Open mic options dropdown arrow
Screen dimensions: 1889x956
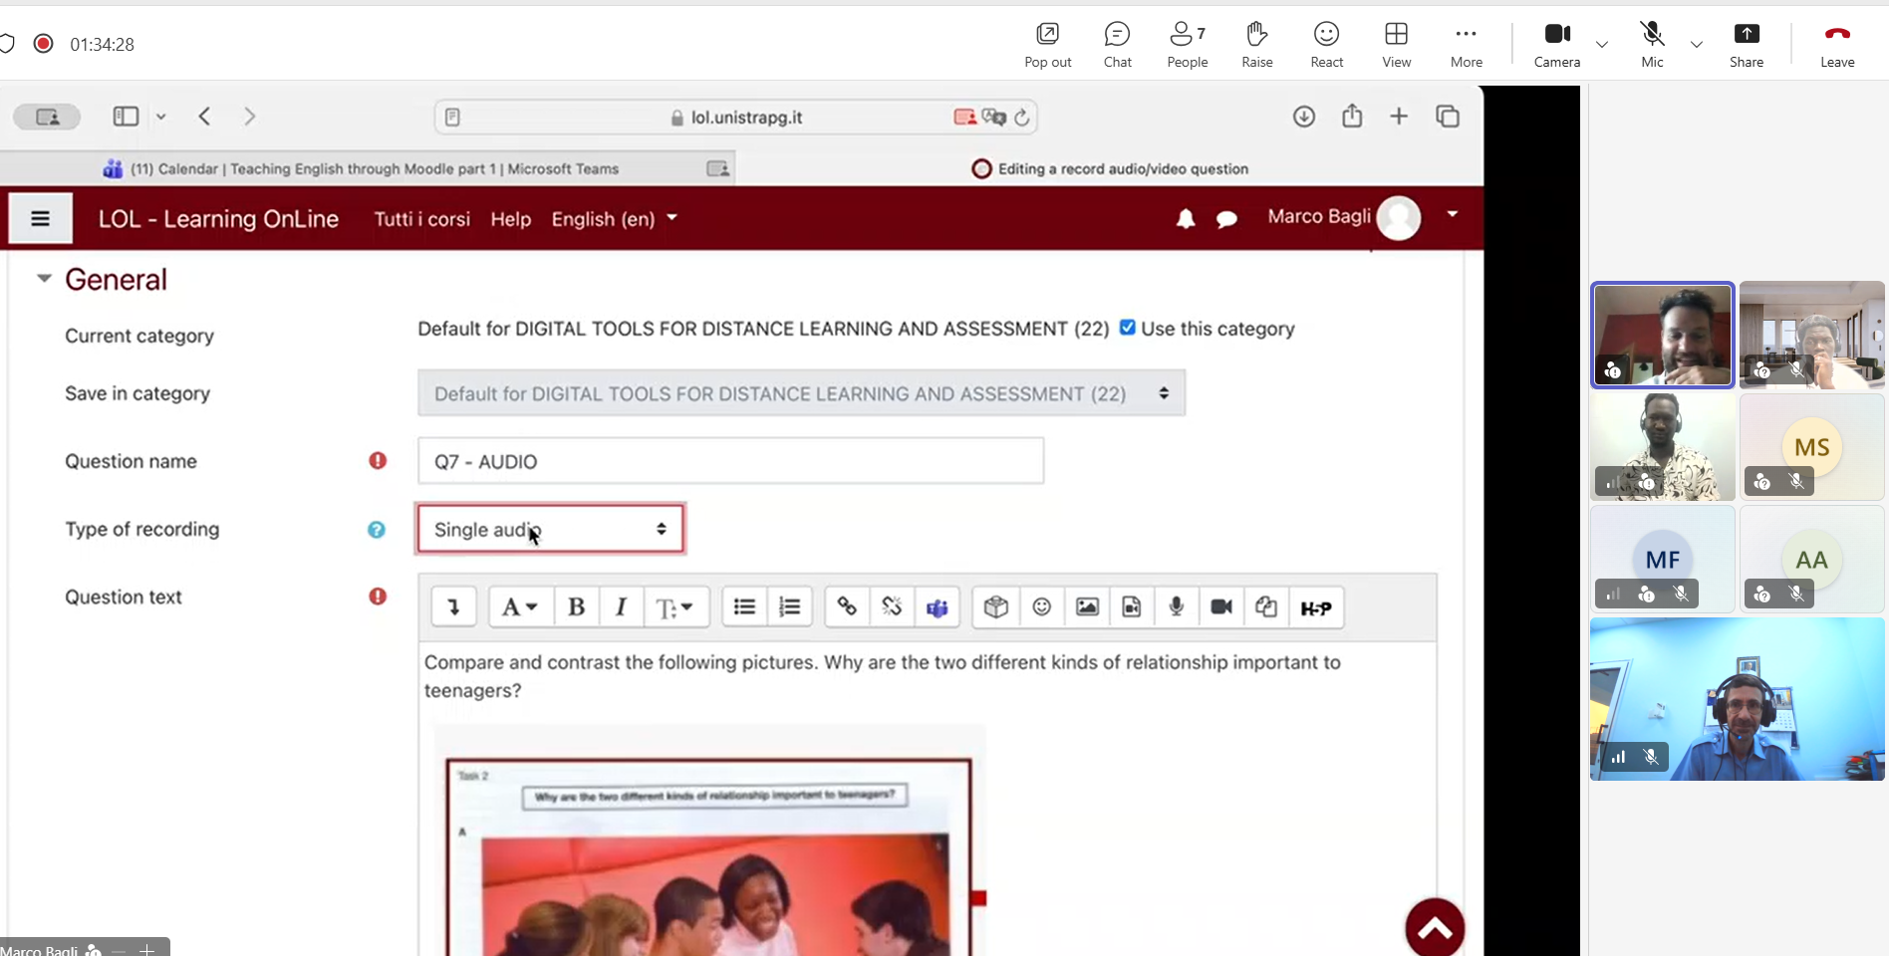coord(1696,45)
